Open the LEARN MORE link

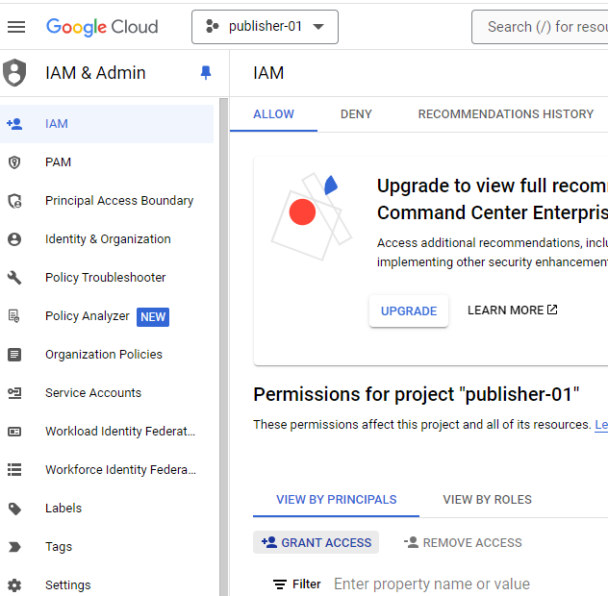click(512, 310)
